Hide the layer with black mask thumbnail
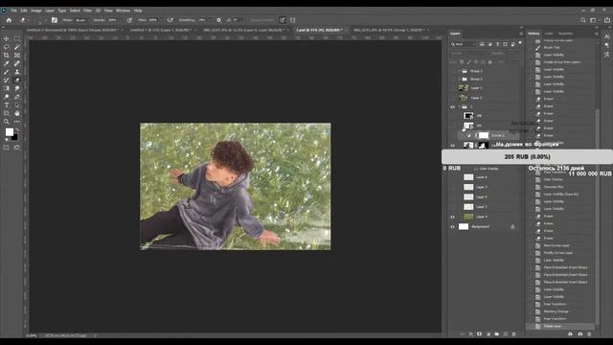613x345 pixels. pyautogui.click(x=452, y=145)
